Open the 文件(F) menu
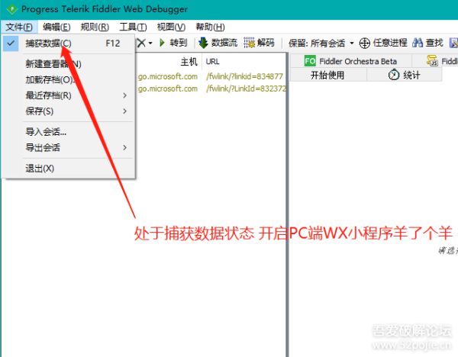The width and height of the screenshot is (458, 357). [x=19, y=27]
